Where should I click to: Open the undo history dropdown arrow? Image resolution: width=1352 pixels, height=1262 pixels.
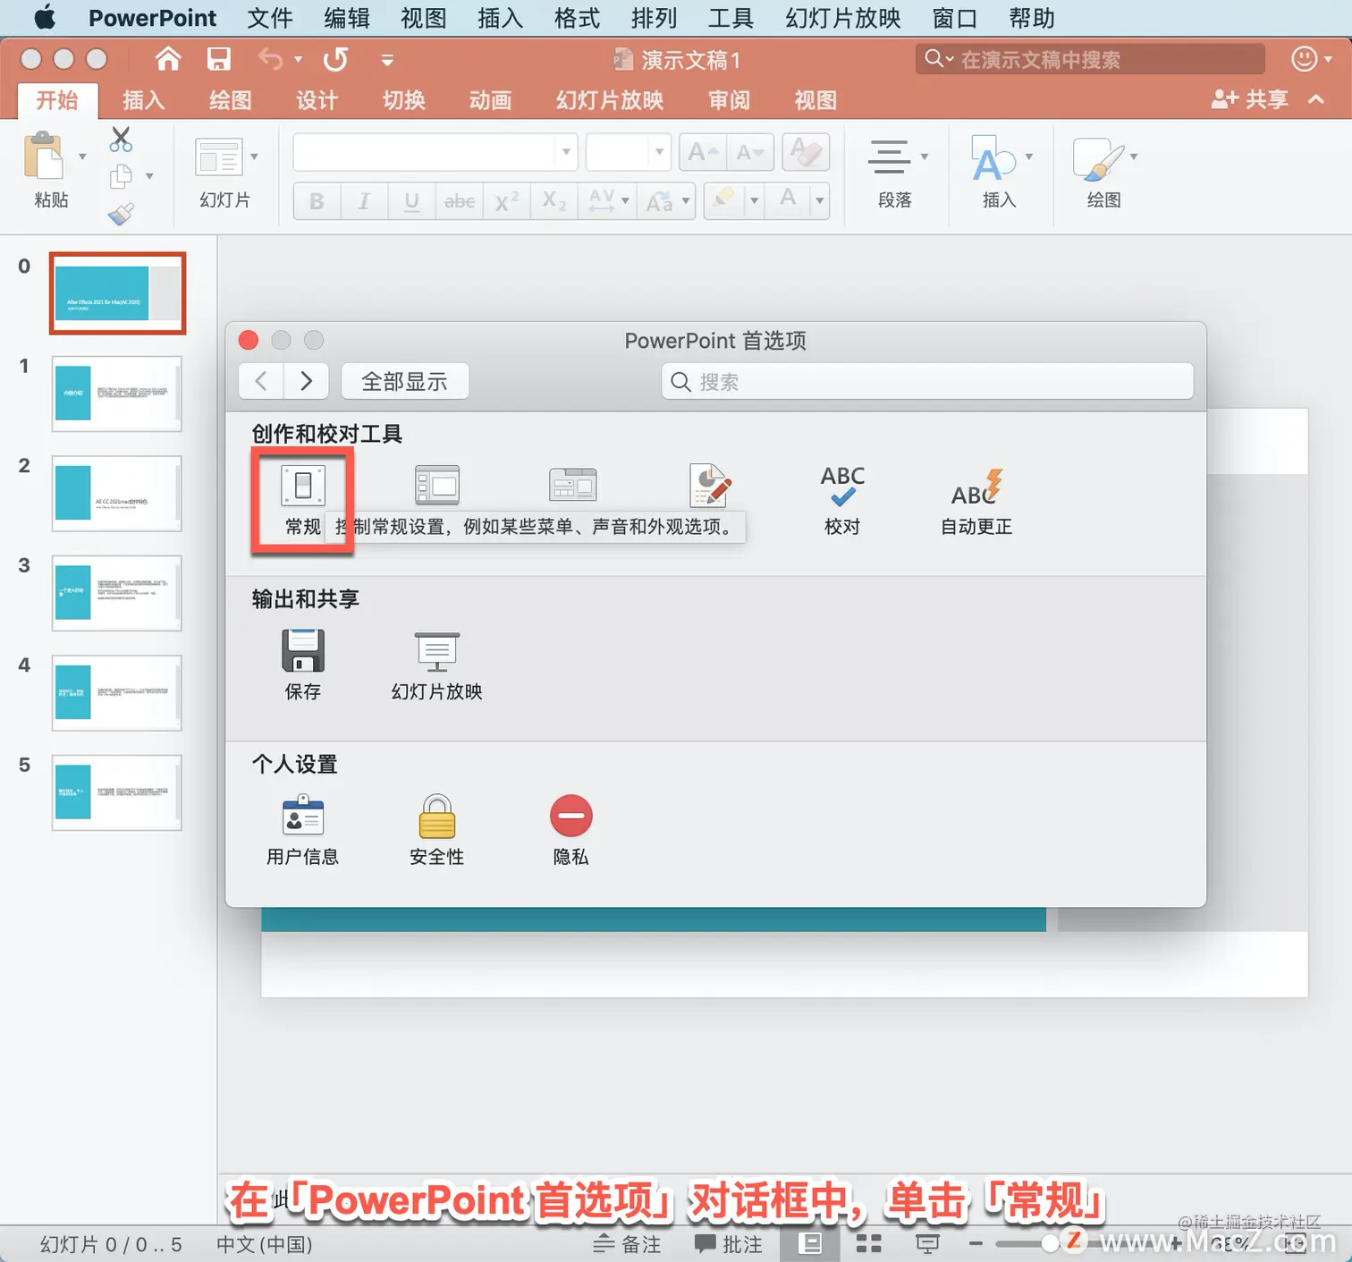pos(299,60)
